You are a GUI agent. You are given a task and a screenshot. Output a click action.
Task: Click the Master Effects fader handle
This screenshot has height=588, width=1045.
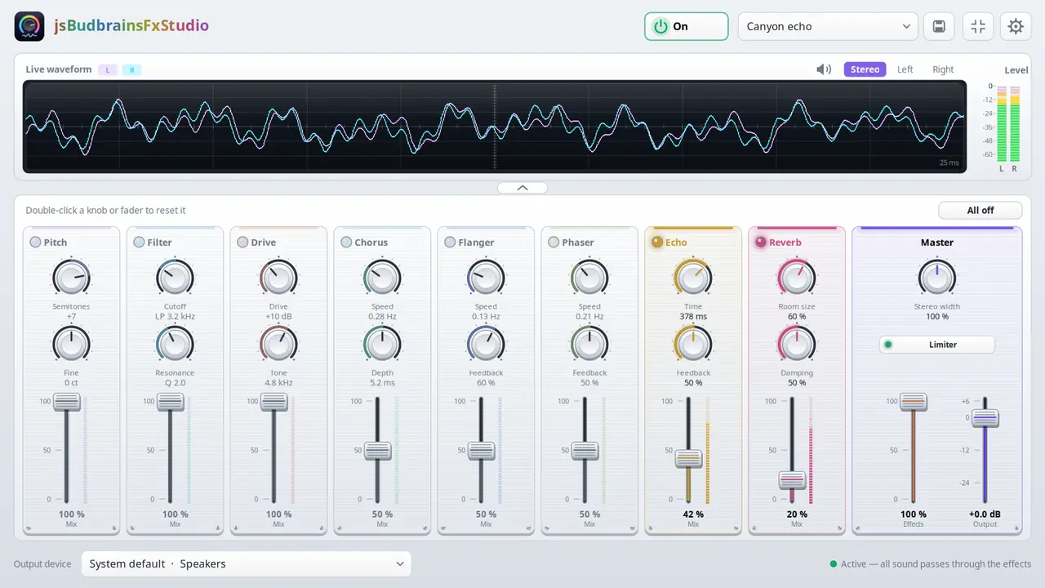coord(914,402)
